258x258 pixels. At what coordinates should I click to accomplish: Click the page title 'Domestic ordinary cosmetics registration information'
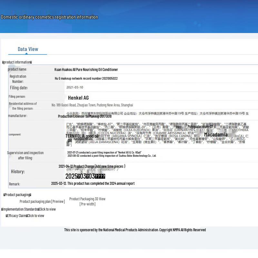point(50,17)
